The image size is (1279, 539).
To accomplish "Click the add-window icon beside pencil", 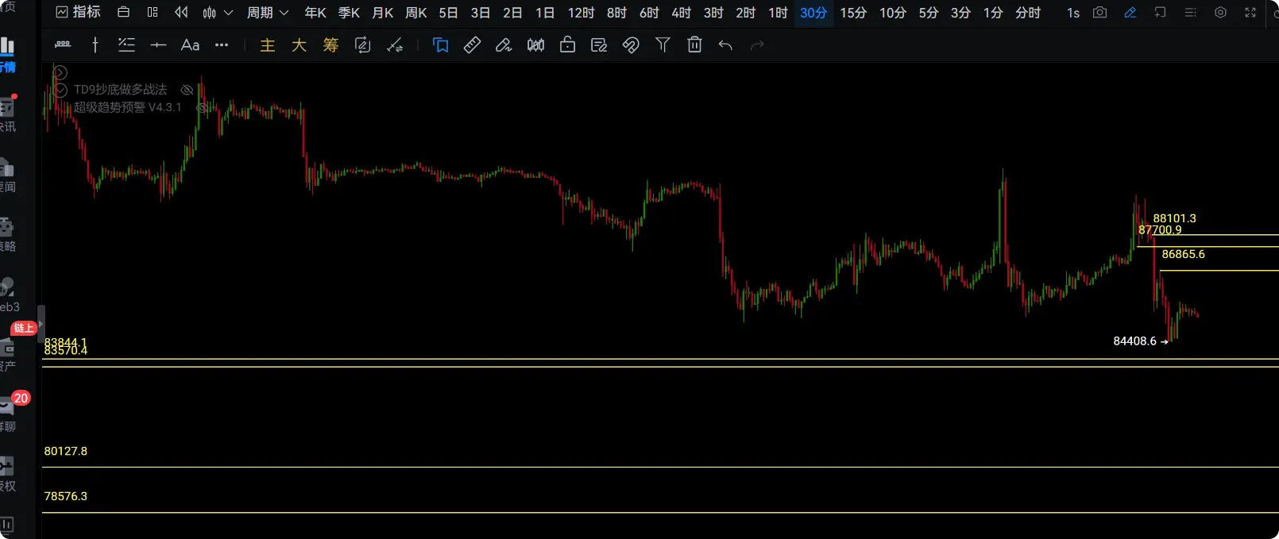I will (1161, 13).
